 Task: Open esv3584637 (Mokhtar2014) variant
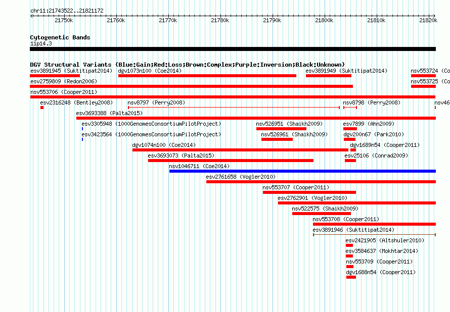[349, 256]
